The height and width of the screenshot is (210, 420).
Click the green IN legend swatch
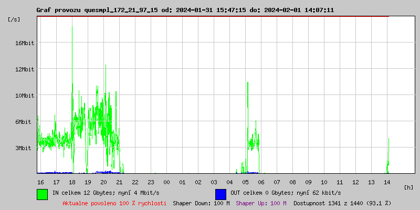point(42,194)
